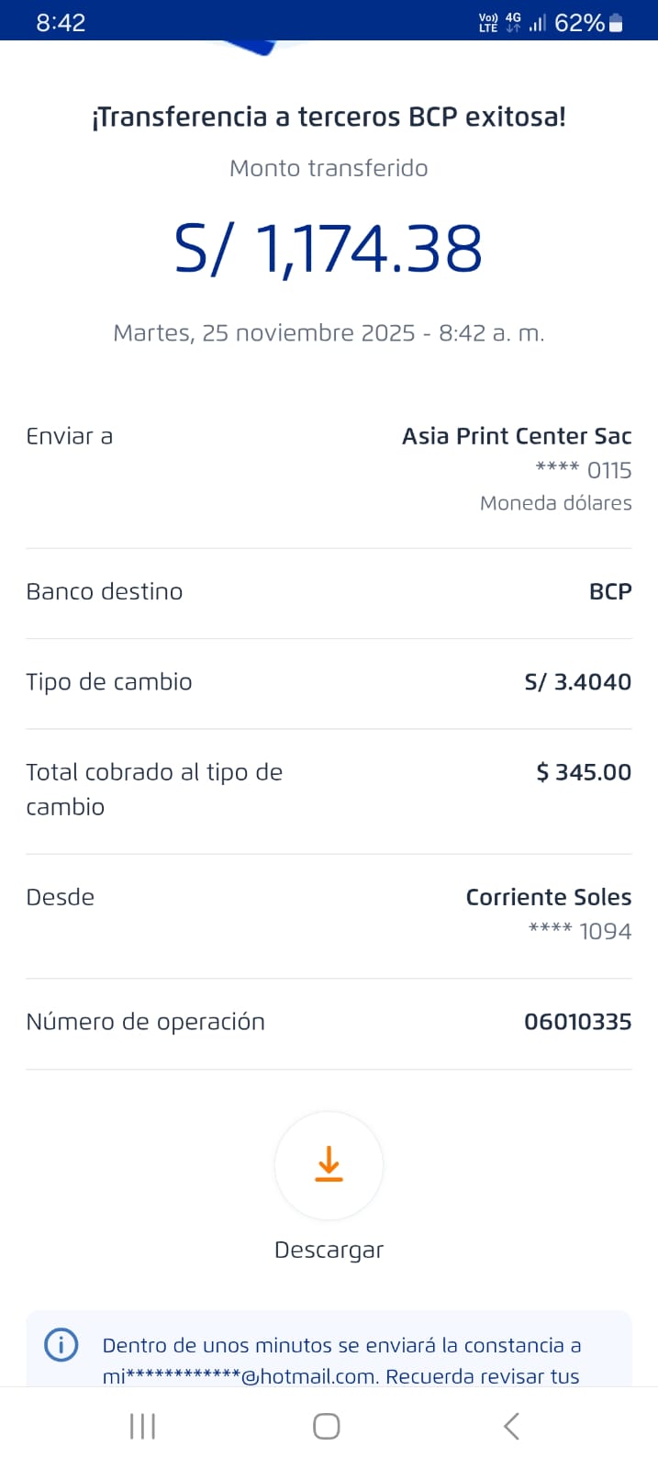Tap the 8:42 clock in status bar
658x1469 pixels.
point(61,23)
